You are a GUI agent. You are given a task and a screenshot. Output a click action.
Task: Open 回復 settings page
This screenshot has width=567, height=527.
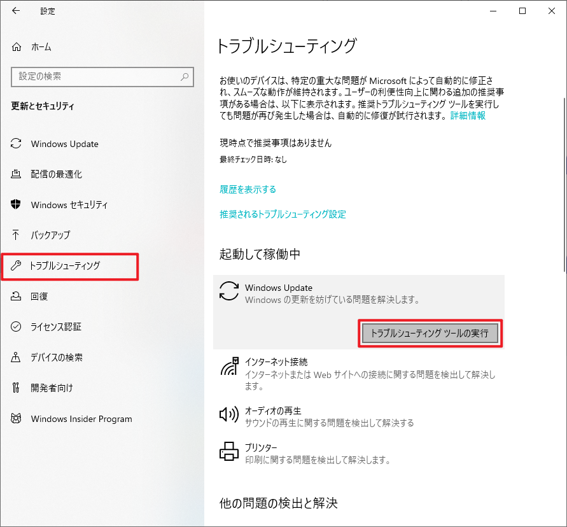point(39,296)
